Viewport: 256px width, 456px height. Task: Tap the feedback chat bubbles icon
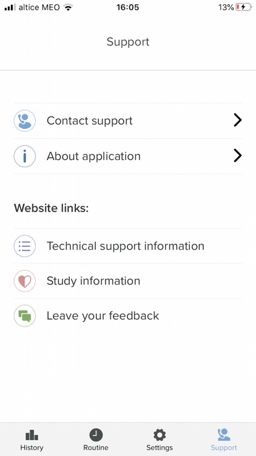[25, 316]
